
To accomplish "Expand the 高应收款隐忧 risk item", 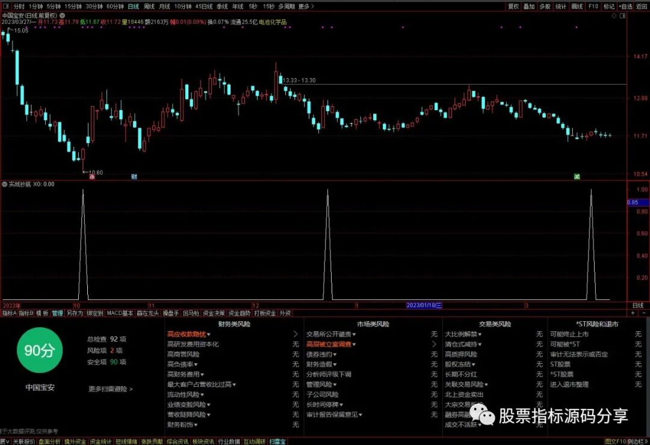I will click(188, 334).
